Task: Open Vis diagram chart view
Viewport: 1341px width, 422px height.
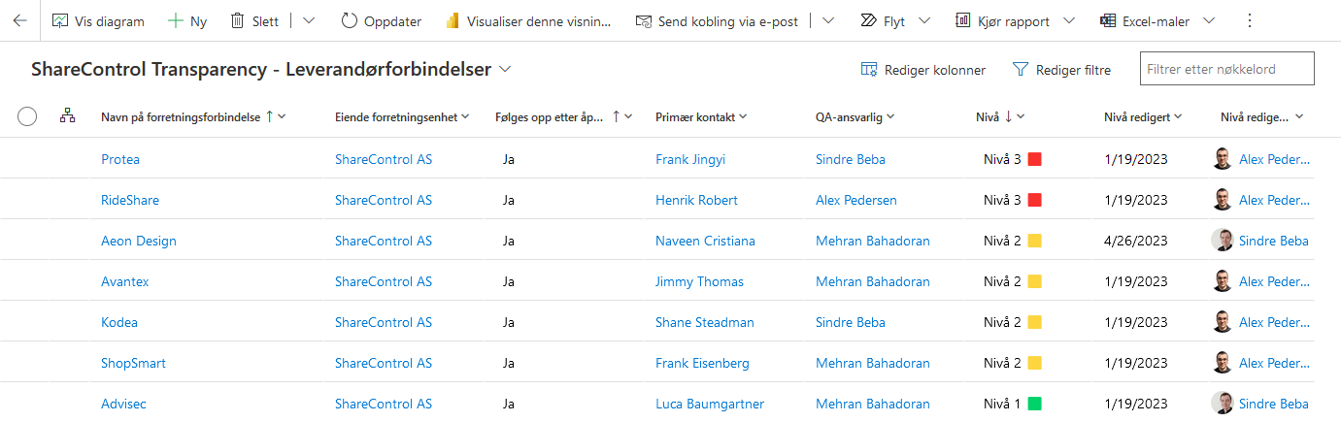Action: pyautogui.click(x=60, y=20)
